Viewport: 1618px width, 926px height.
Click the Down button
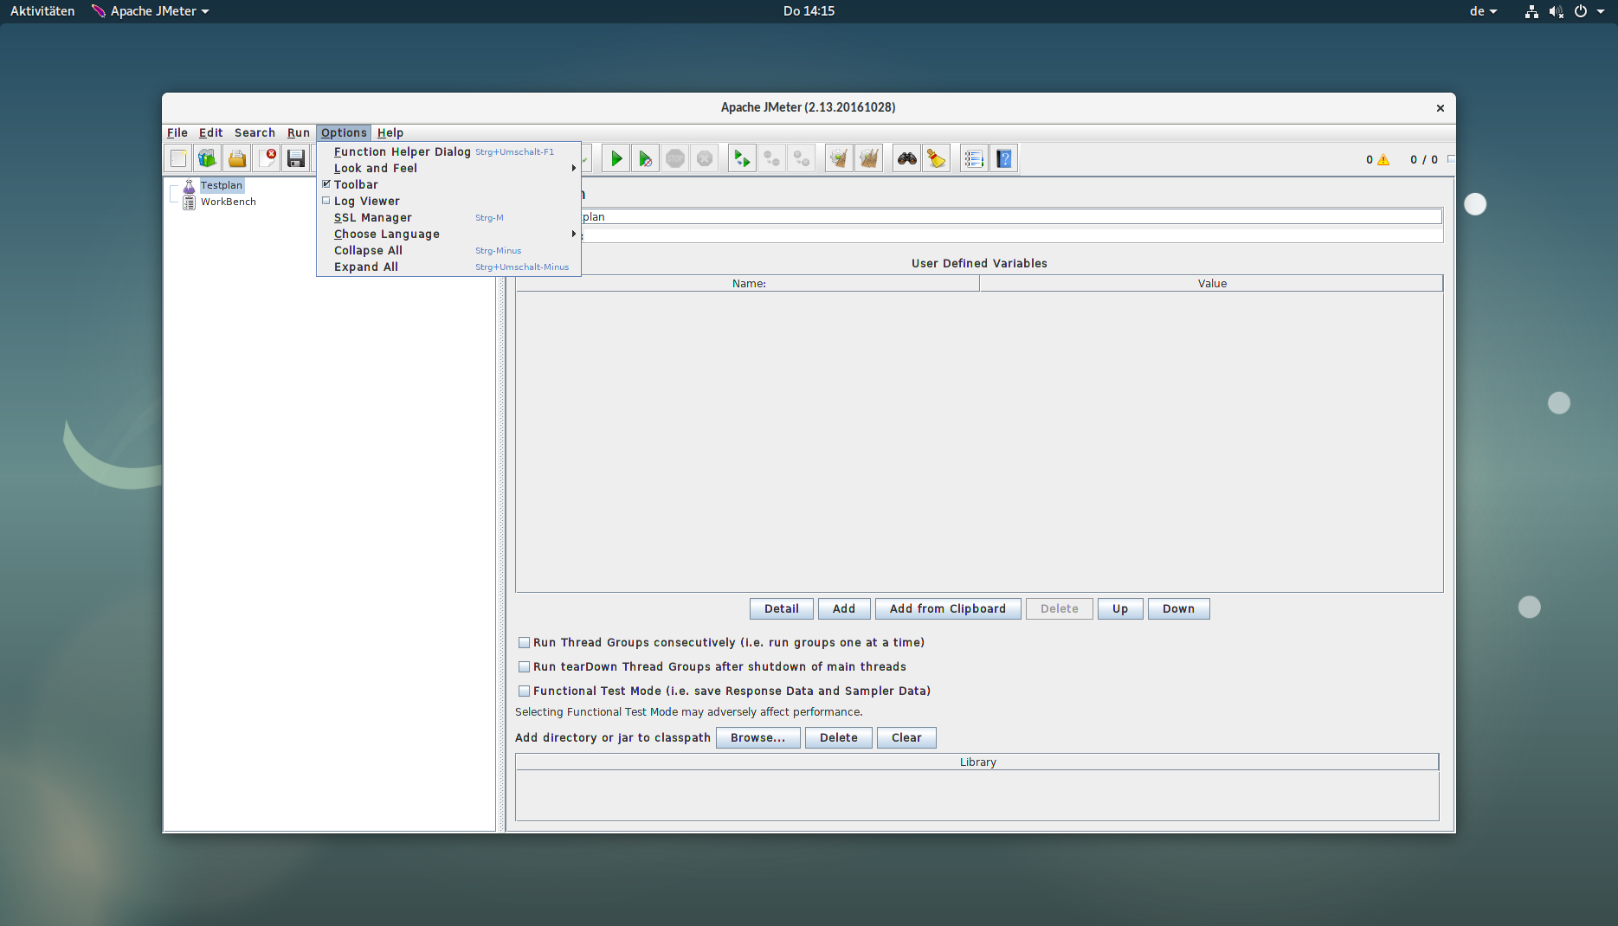(1178, 608)
